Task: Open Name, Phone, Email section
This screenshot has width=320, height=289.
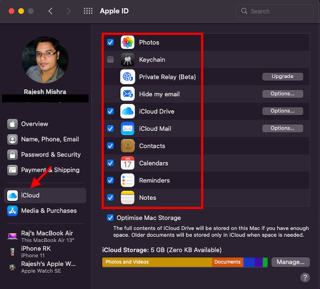Action: coord(45,139)
